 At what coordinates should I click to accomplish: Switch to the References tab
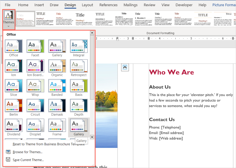click(108, 5)
